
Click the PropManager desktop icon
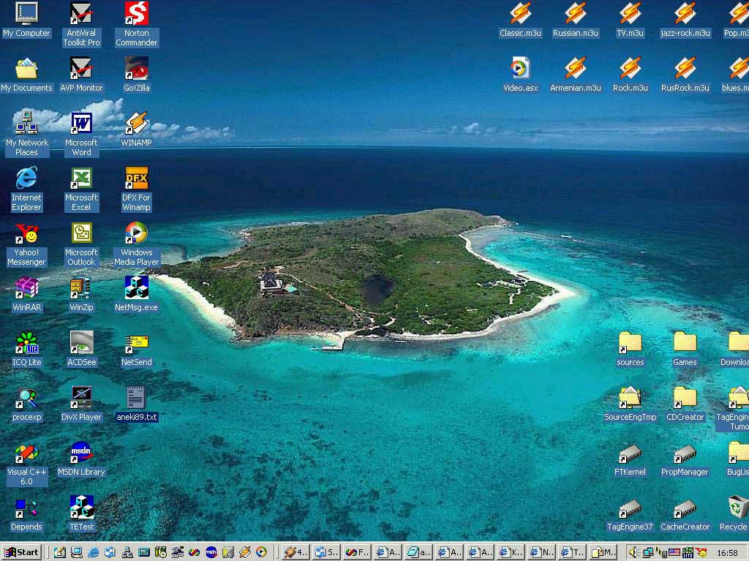point(685,453)
